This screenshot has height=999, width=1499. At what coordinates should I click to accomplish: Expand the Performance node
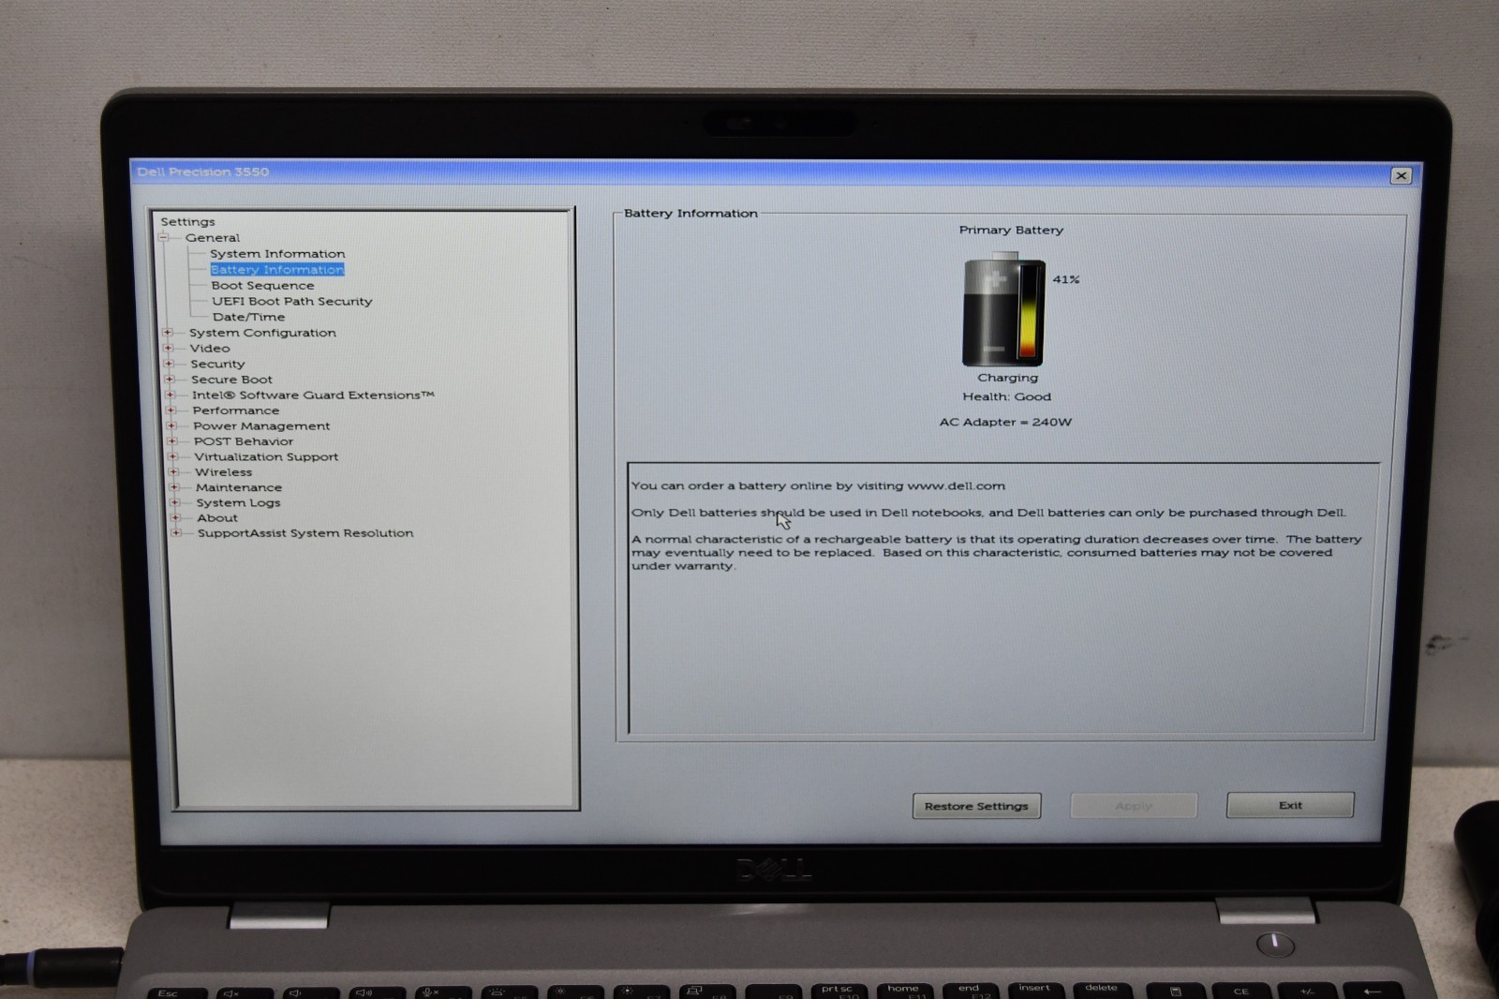point(171,410)
